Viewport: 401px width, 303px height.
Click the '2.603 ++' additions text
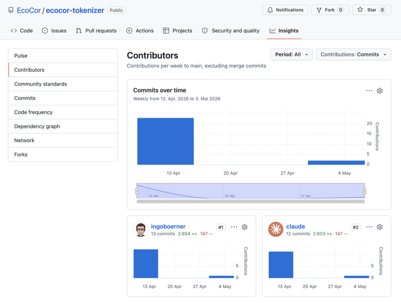322,234
